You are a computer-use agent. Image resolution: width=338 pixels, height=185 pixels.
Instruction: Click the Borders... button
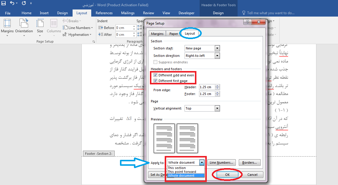point(251,163)
